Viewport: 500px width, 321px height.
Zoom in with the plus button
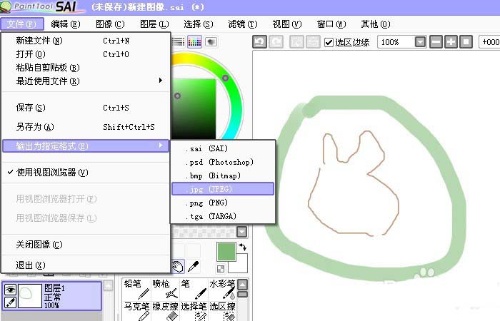[x=451, y=41]
